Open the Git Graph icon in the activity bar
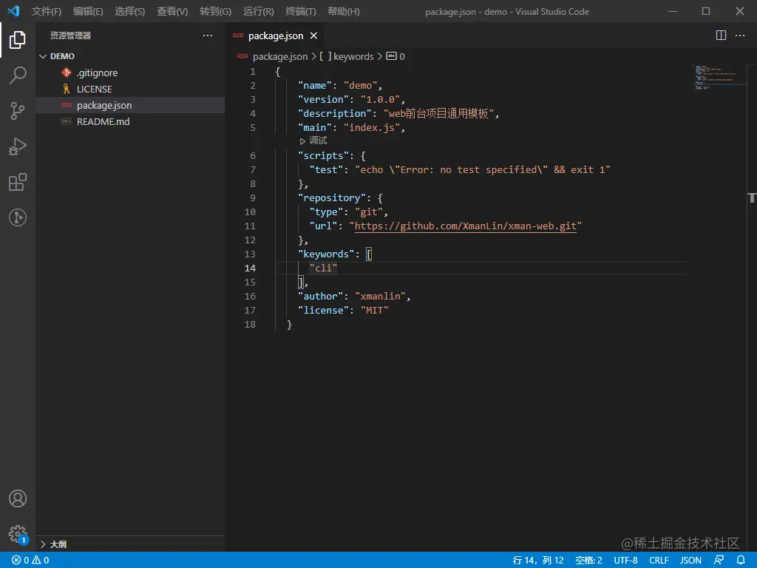Screen dimensions: 757x568 [18, 217]
